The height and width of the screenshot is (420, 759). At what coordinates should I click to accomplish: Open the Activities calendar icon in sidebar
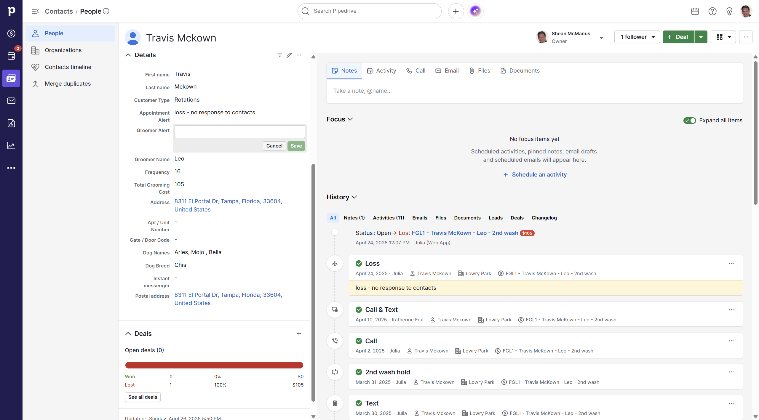(11, 56)
